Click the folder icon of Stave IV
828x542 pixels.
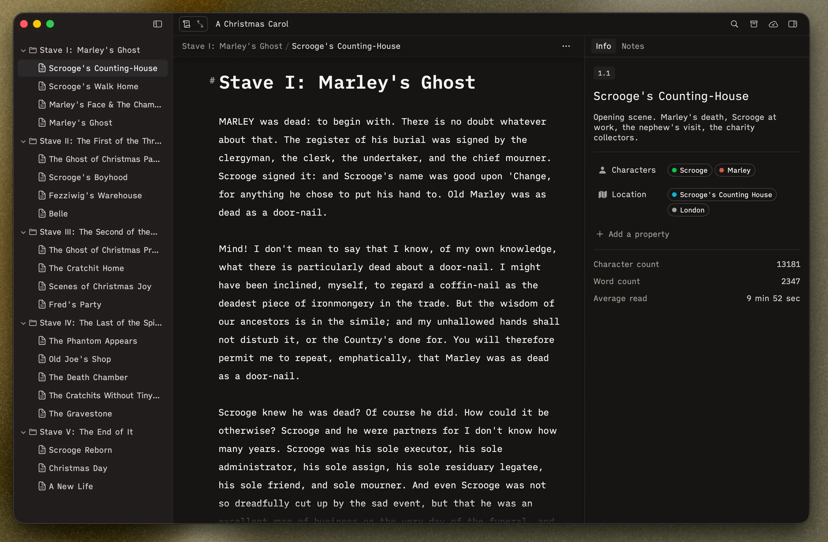pyautogui.click(x=33, y=323)
